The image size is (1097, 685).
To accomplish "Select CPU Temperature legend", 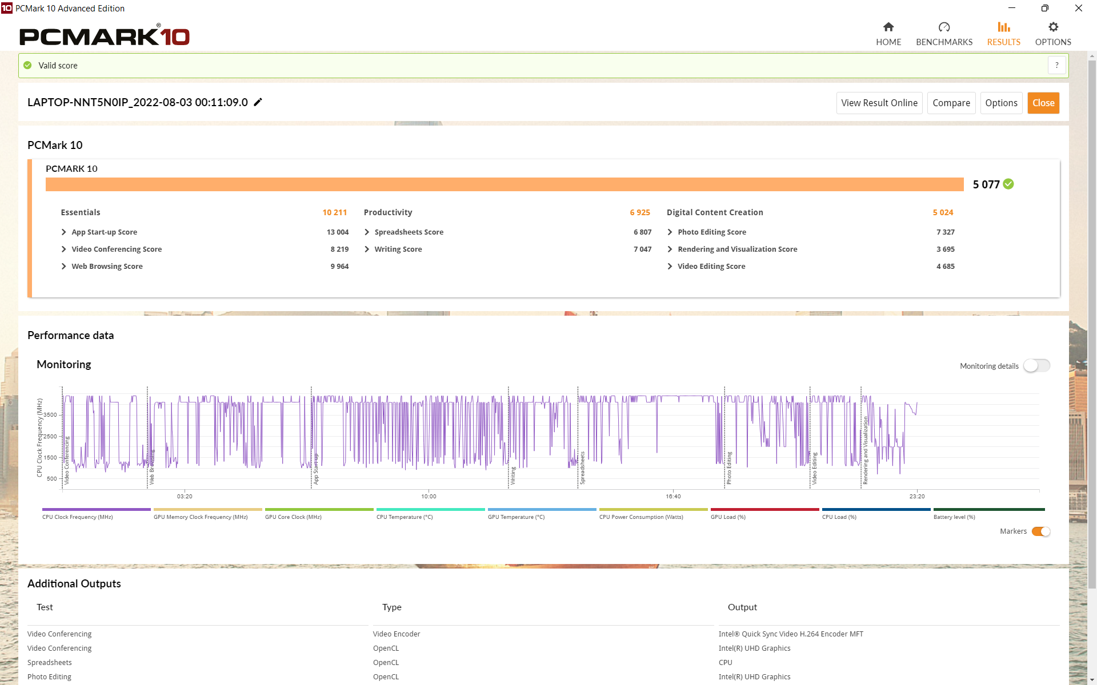I will 430,513.
